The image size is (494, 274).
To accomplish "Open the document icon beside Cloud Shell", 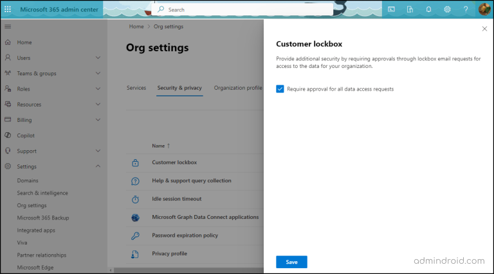I will point(410,10).
